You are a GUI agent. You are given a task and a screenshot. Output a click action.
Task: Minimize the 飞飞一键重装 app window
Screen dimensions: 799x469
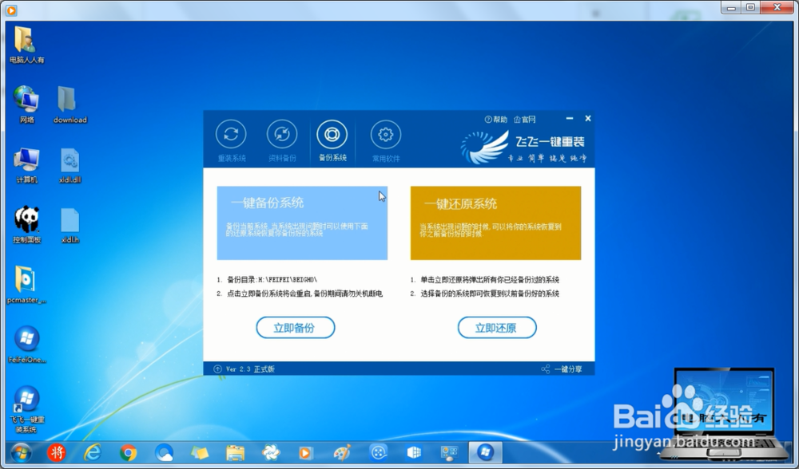coord(570,118)
